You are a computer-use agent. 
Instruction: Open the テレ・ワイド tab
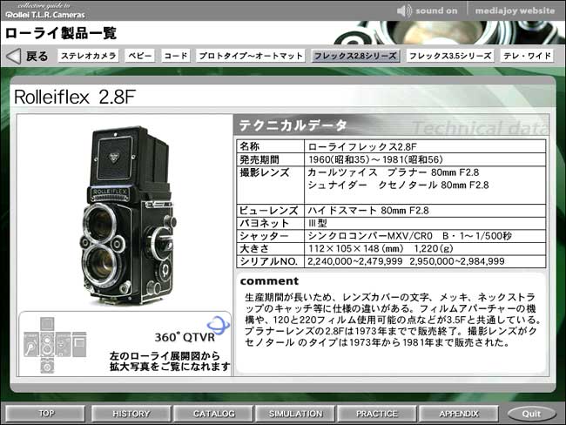click(x=527, y=56)
